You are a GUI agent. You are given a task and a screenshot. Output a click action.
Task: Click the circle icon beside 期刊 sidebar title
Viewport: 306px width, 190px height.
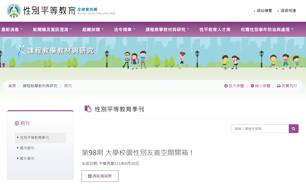(17, 123)
